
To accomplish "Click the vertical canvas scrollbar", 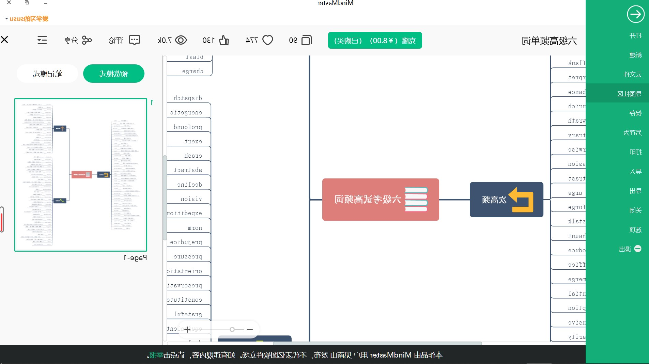I will tap(165, 197).
